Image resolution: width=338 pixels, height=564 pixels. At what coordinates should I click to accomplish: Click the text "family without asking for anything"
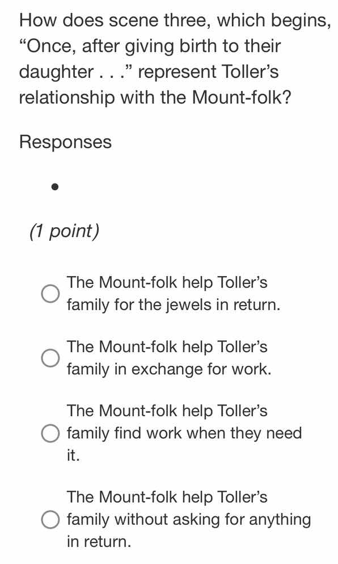coord(189,519)
